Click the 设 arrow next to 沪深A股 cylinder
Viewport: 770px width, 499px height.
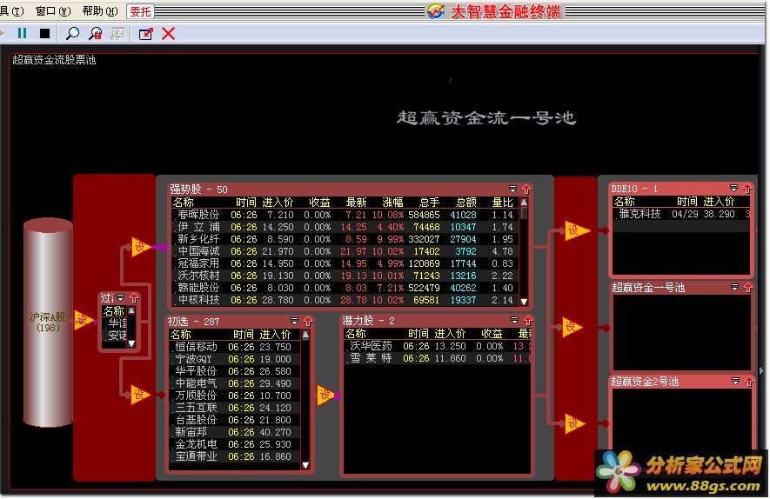[x=83, y=321]
